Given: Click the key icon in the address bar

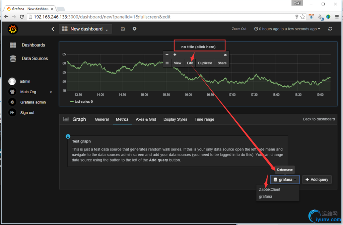Looking at the screenshot, I should [x=297, y=17].
